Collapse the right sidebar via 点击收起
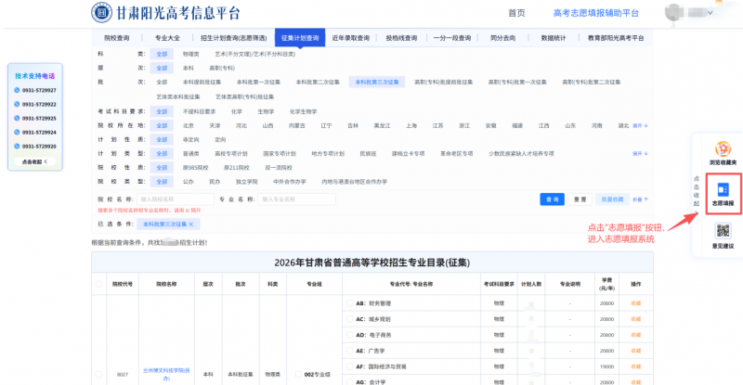743x385 pixels. 697,194
